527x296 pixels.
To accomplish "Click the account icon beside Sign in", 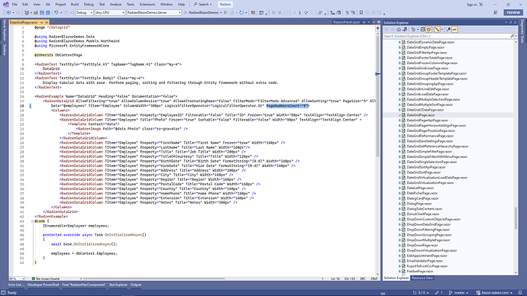I will (x=481, y=5).
